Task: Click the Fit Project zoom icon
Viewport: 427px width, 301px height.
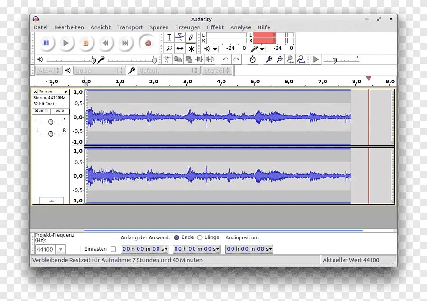Action: [301, 59]
